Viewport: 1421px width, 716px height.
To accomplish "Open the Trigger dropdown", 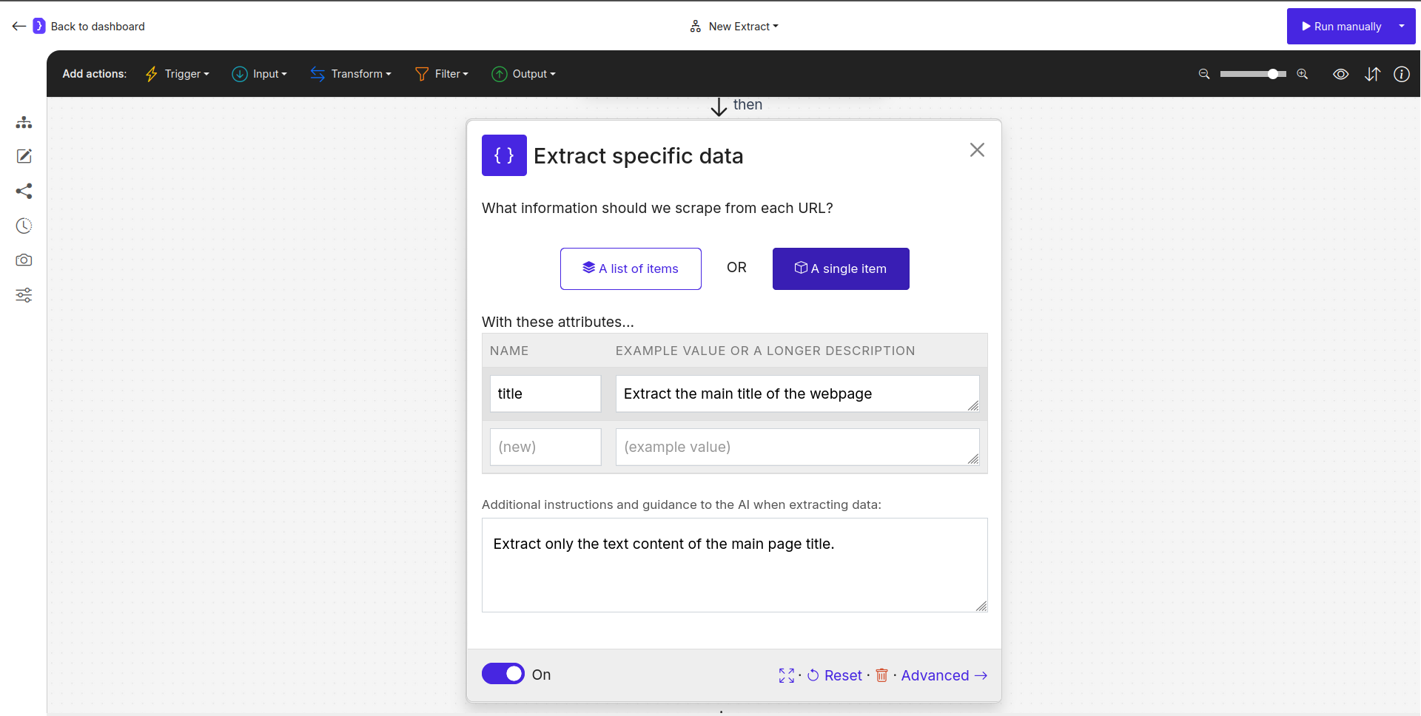I will click(x=177, y=74).
